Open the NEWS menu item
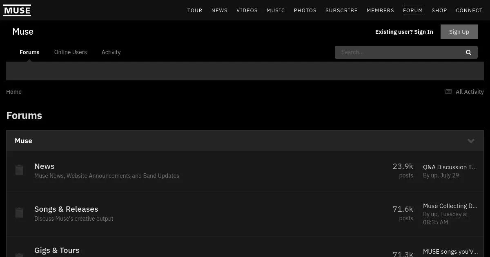490x257 pixels. (219, 10)
